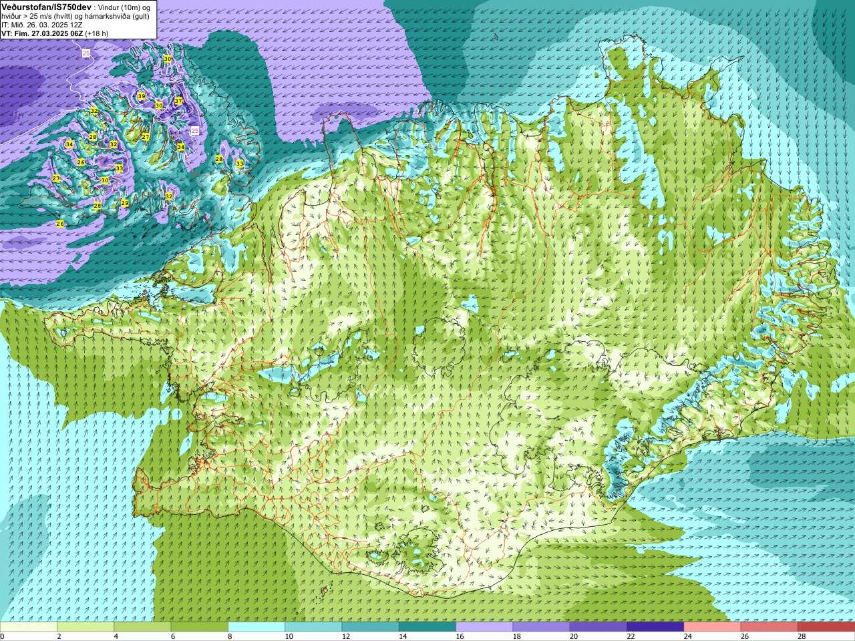This screenshot has height=641, width=855.
Task: Pick the light teal 10–12 legend swatch
Action: [x=313, y=627]
